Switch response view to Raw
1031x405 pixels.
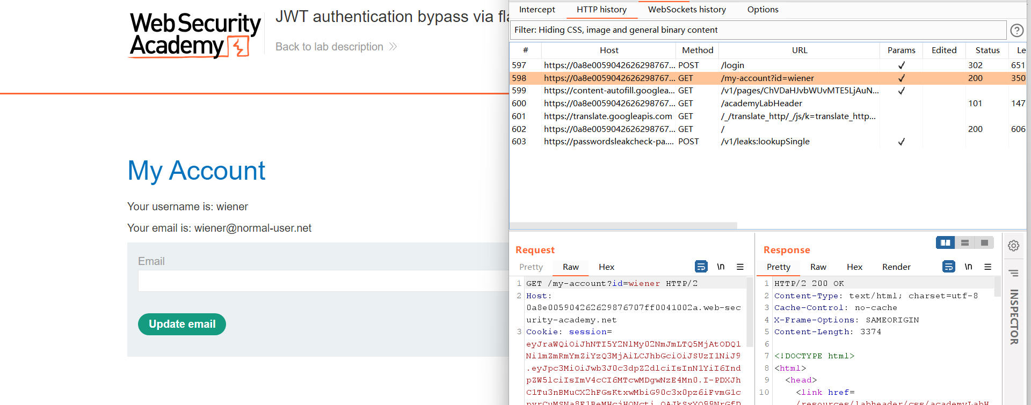[x=818, y=267]
